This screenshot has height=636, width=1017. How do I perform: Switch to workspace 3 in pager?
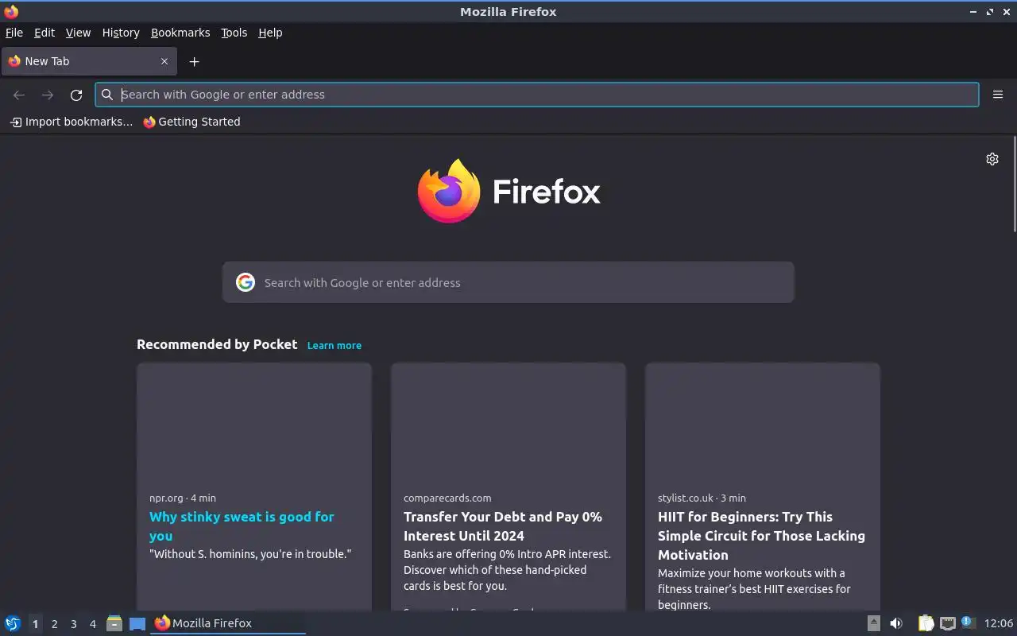73,624
